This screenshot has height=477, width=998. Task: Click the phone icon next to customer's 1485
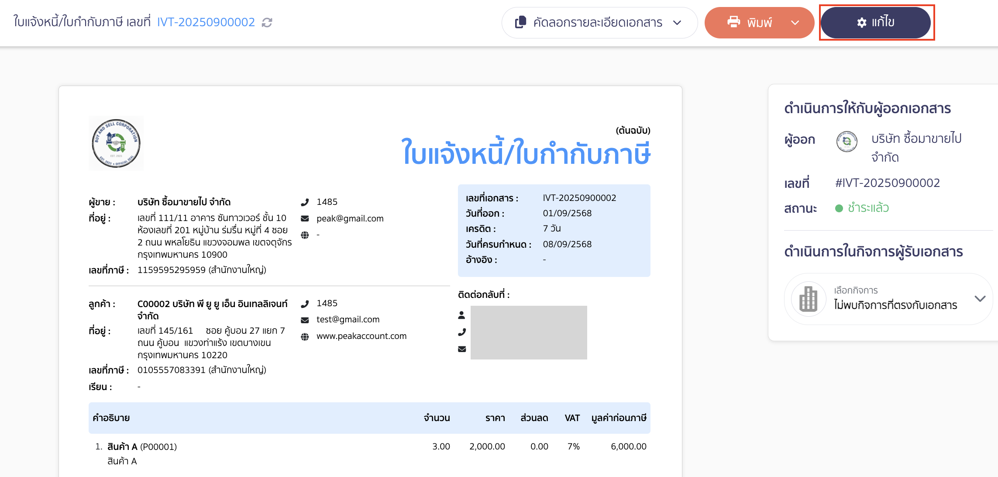point(305,303)
